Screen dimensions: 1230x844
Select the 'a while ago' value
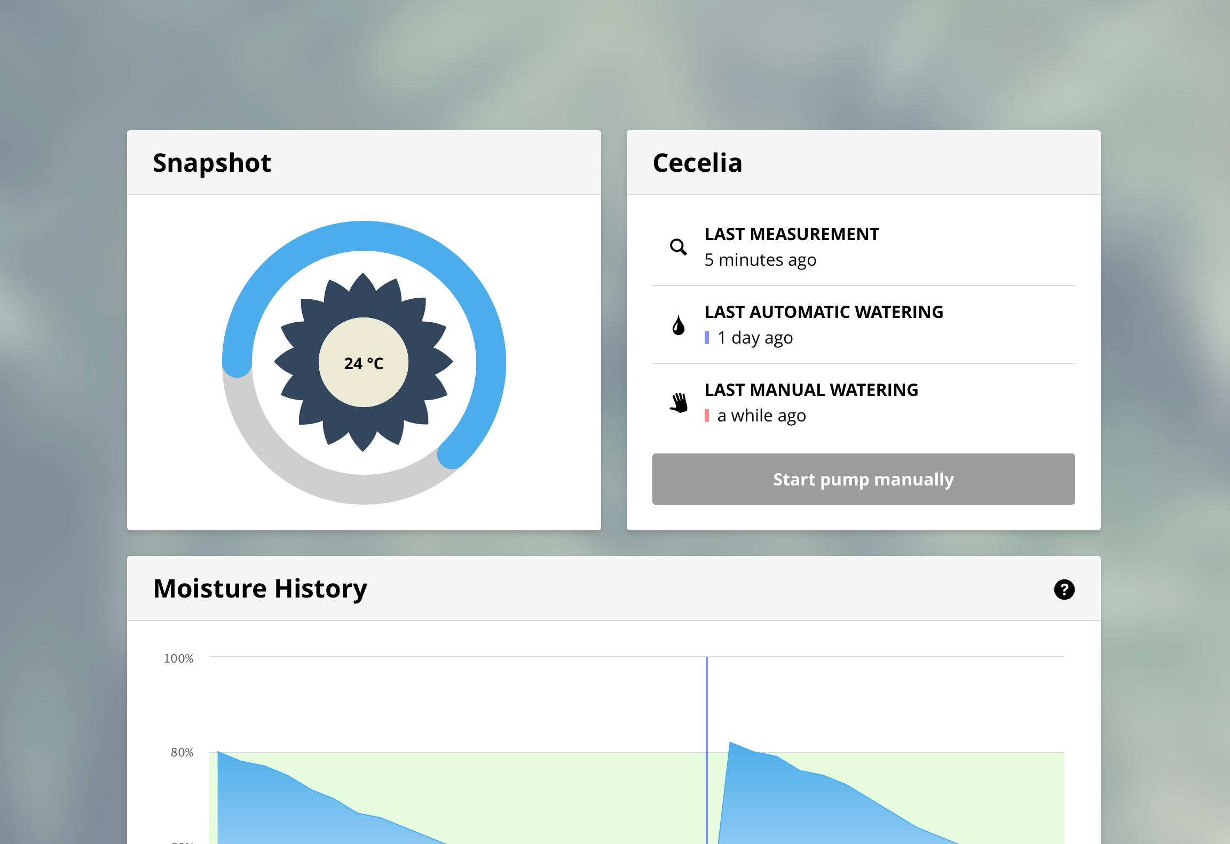pyautogui.click(x=761, y=416)
